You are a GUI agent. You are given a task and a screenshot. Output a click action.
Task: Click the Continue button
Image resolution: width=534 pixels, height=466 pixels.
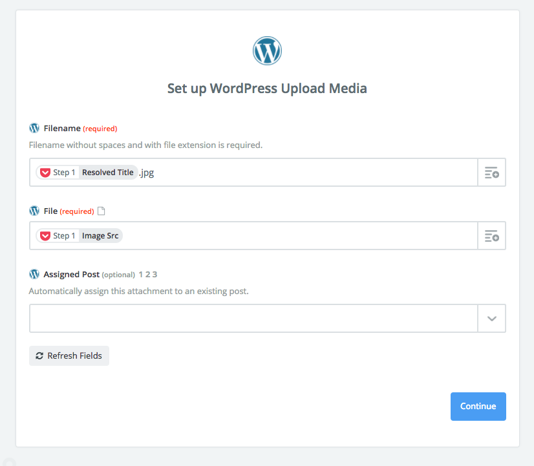point(478,407)
